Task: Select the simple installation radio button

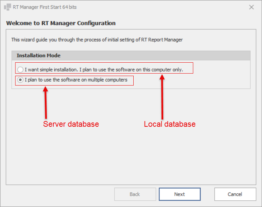Action: [21, 70]
